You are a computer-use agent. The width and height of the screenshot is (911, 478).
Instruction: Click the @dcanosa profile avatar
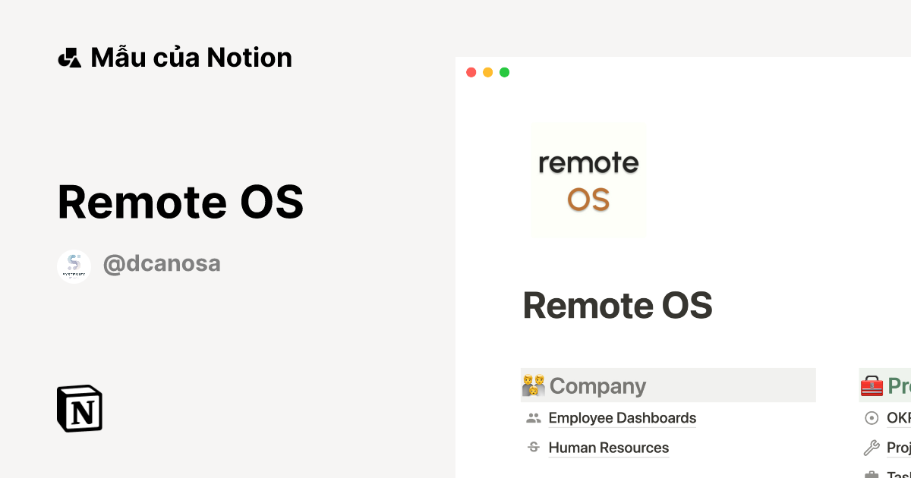click(74, 266)
